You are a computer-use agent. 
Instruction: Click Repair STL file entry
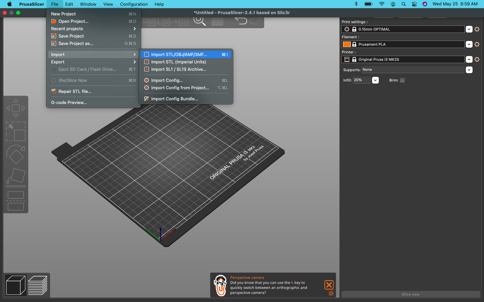tap(93, 91)
